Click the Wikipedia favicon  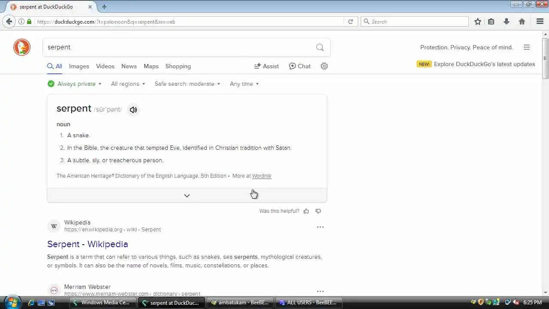point(54,226)
